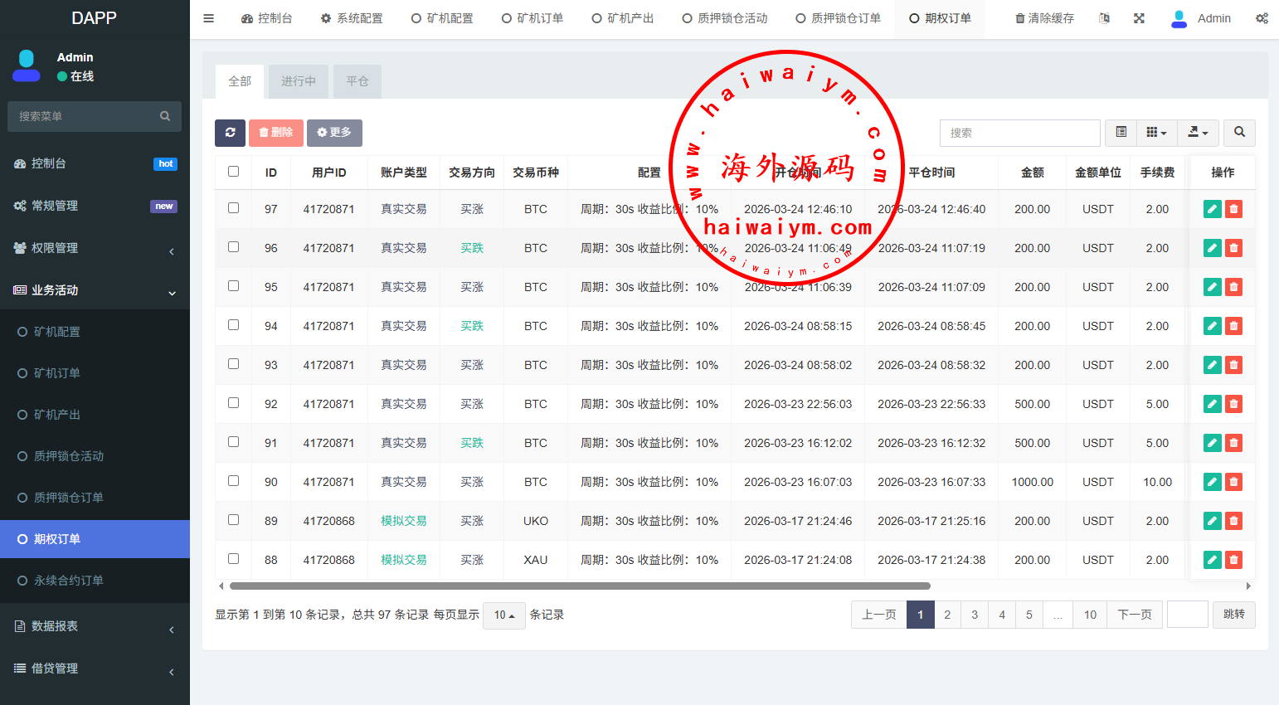1279x705 pixels.
Task: Select the checkbox for order ID 96
Action: coord(233,247)
